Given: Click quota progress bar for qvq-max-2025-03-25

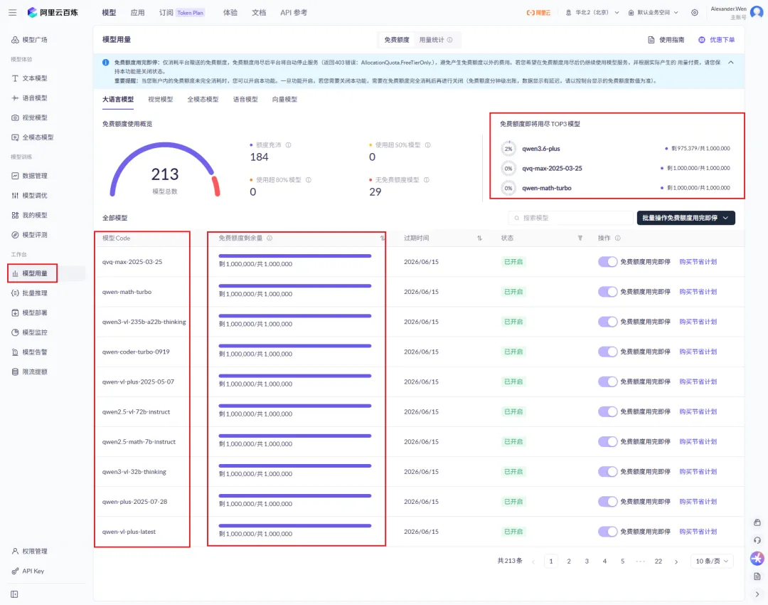Looking at the screenshot, I should point(295,256).
